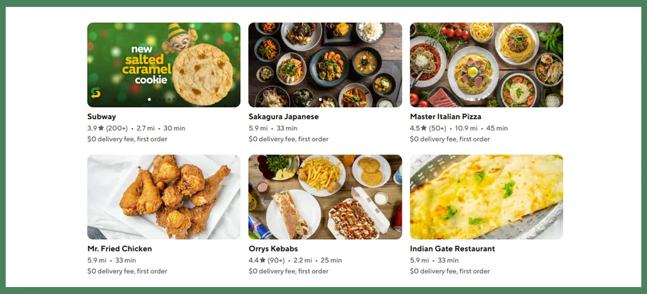Open the Indian Gate Restaurant naan photo
Viewport: 647px width, 294px height.
pos(486,197)
